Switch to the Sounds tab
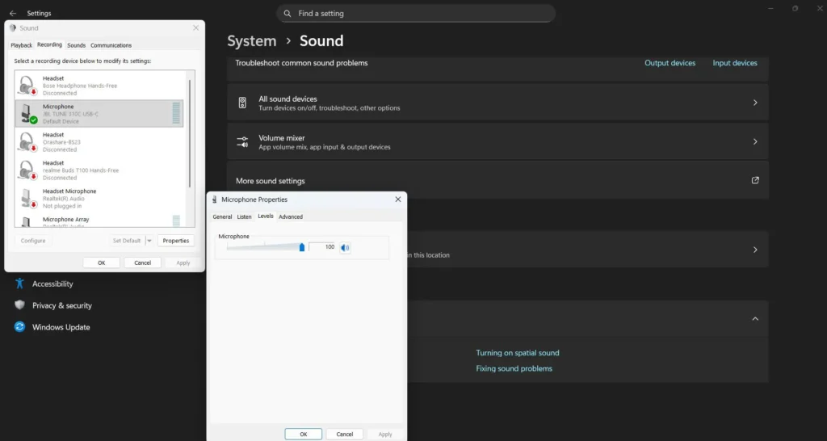The height and width of the screenshot is (441, 827). [77, 45]
